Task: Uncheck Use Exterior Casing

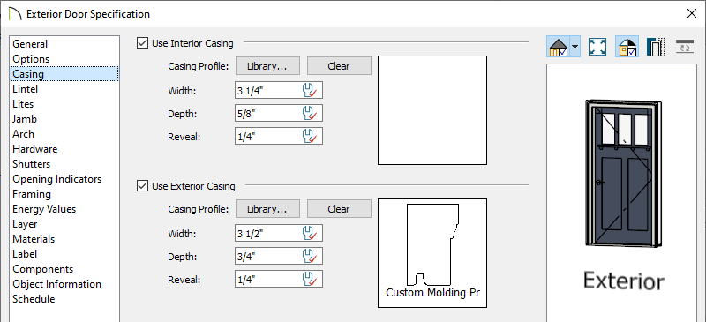Action: click(x=142, y=185)
